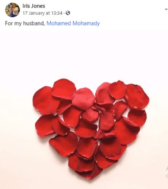Click "17 January" in the post date
This screenshot has height=189, width=168.
tap(34, 13)
